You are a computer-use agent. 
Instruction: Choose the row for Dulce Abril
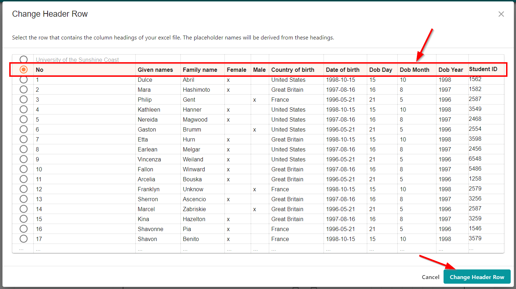pos(23,80)
